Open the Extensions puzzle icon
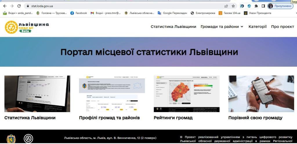The image size is (297, 144). [256, 6]
